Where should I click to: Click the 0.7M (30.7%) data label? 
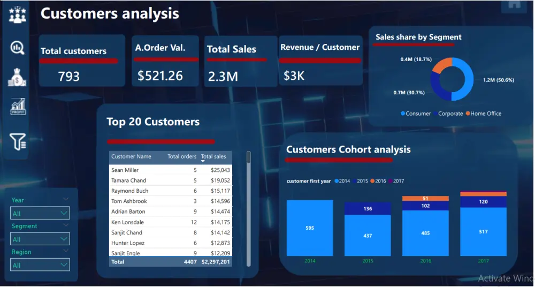tap(409, 93)
